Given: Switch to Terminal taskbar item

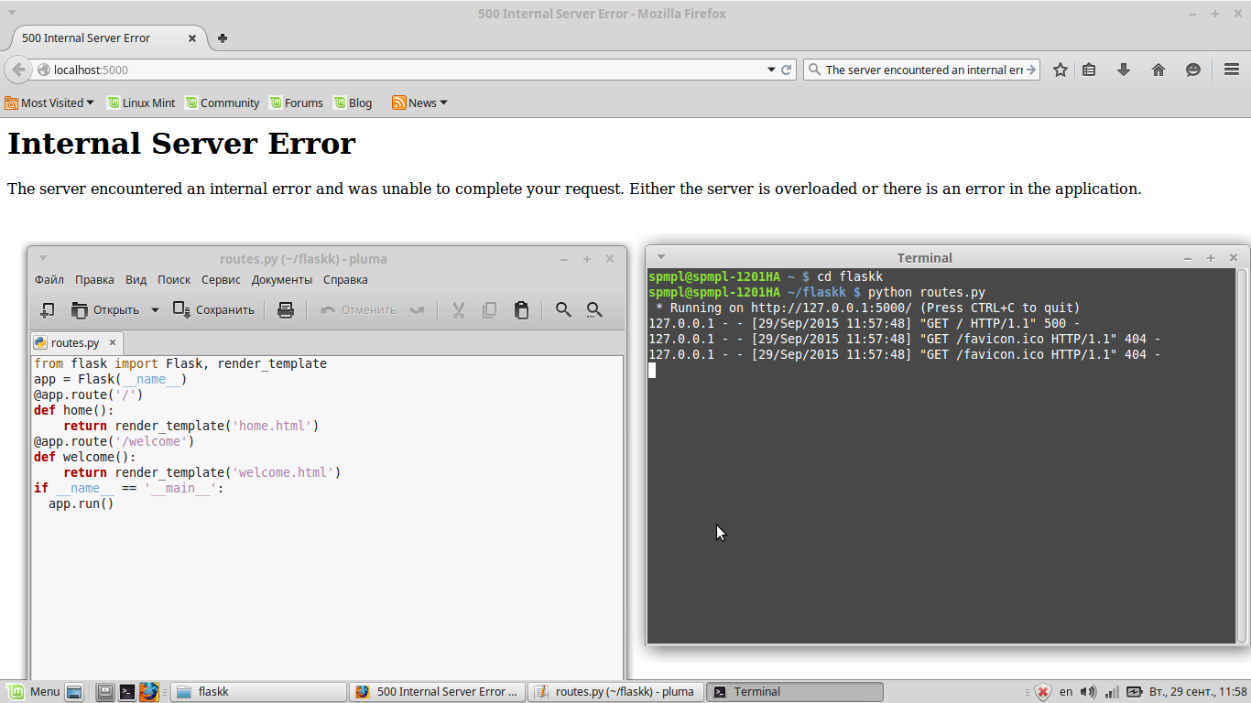Looking at the screenshot, I should pos(796,692).
